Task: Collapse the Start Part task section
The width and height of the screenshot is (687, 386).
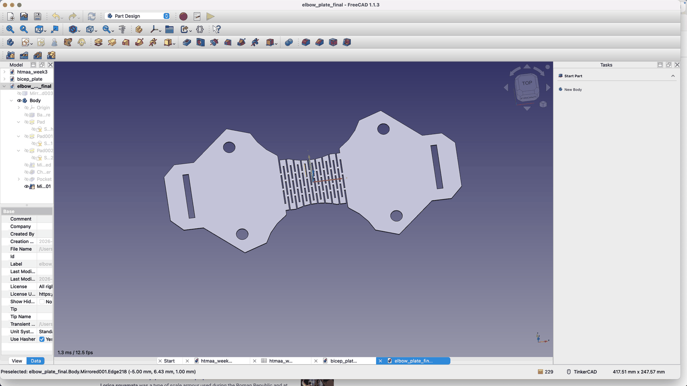Action: pyautogui.click(x=673, y=76)
